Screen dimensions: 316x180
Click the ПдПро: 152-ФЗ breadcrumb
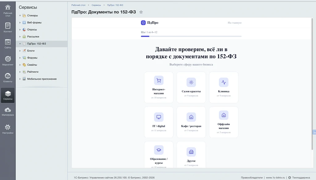115,5
